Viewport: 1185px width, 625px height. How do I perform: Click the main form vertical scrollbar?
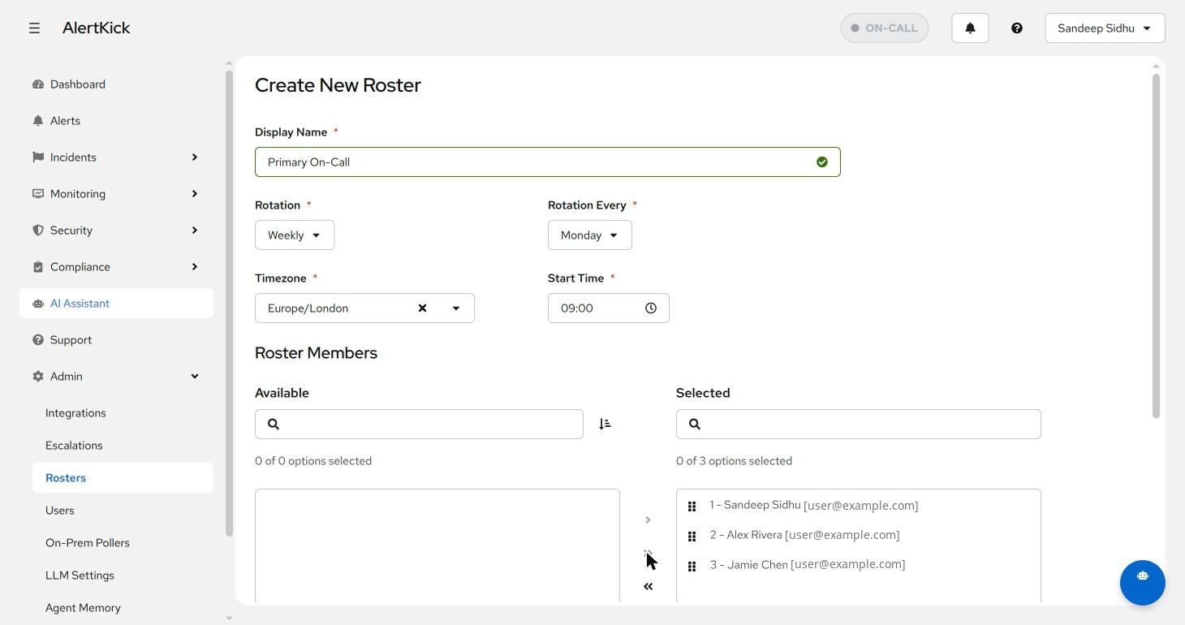(x=1157, y=247)
